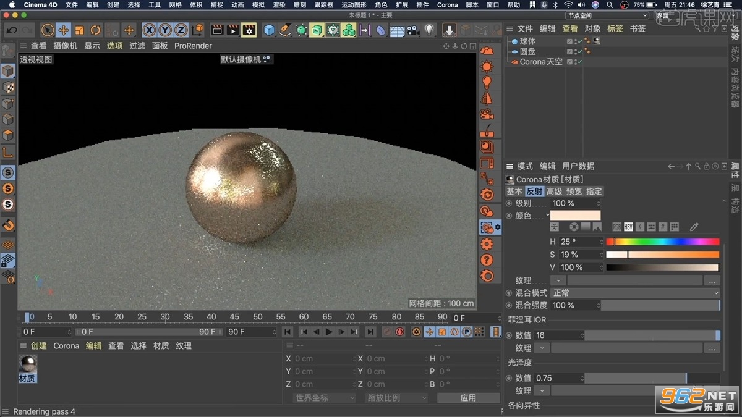Click the peach color swatch
This screenshot has height=417, width=742.
click(575, 215)
